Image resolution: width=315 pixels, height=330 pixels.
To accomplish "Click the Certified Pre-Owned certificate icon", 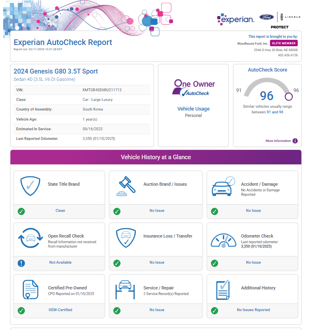I will tap(30, 290).
